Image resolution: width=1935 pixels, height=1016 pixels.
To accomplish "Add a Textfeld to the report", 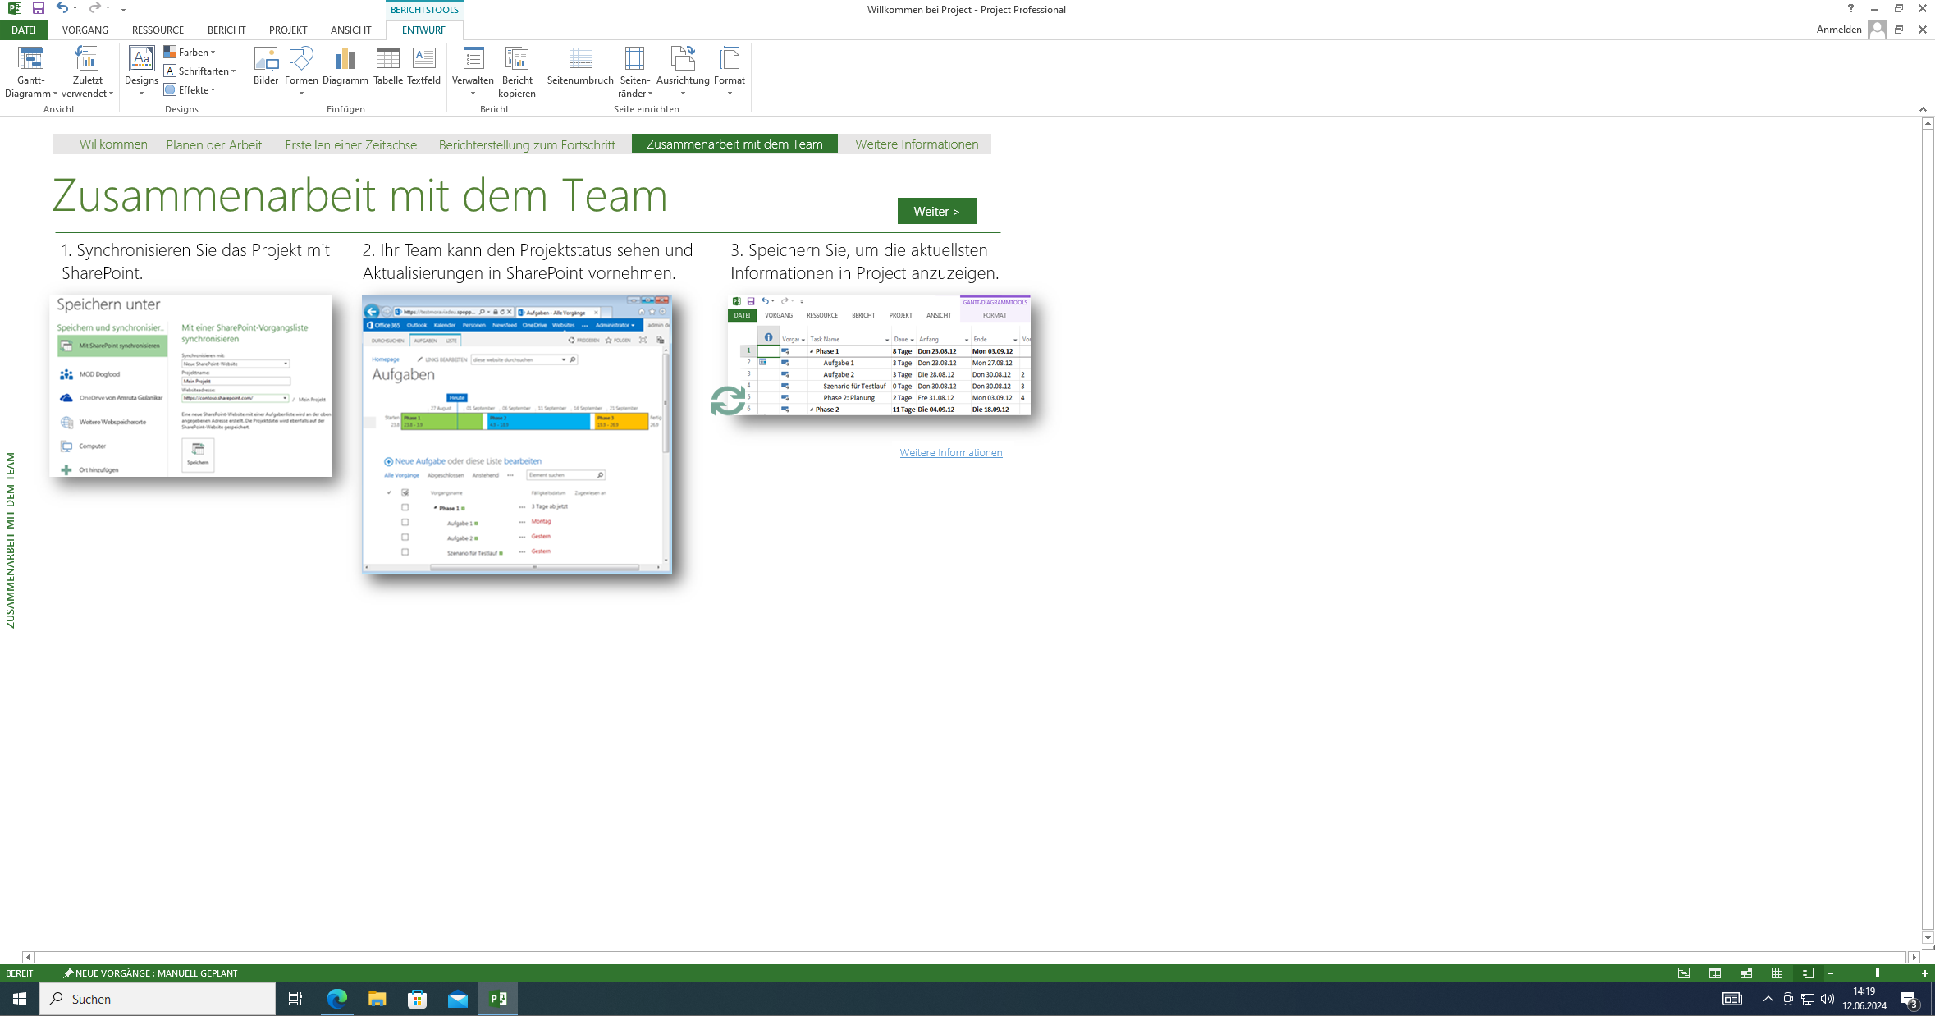I will 423,66.
